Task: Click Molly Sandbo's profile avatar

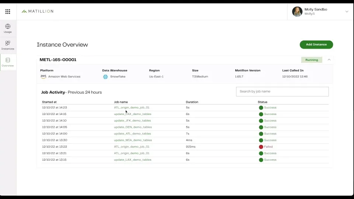Action: [x=297, y=11]
